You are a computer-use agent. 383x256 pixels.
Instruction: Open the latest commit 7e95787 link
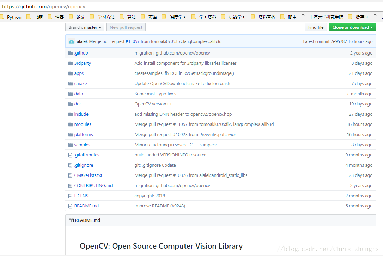pos(339,41)
